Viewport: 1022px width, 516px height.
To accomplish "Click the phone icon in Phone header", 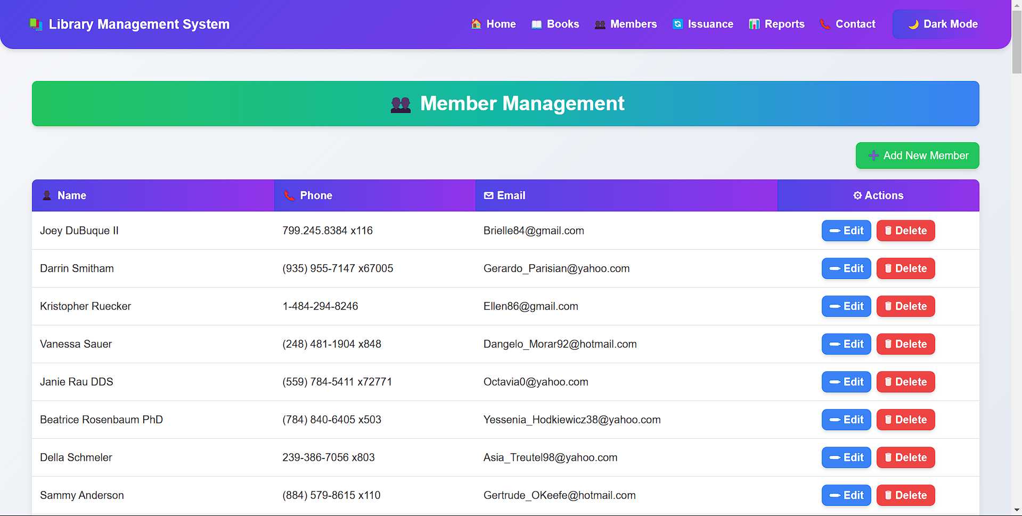I will pos(289,195).
